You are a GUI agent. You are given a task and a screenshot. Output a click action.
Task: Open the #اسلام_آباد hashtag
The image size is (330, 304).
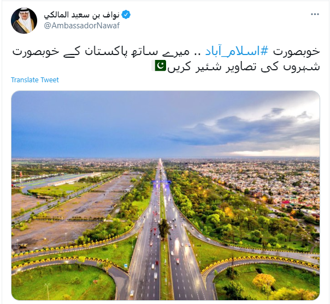(x=237, y=52)
